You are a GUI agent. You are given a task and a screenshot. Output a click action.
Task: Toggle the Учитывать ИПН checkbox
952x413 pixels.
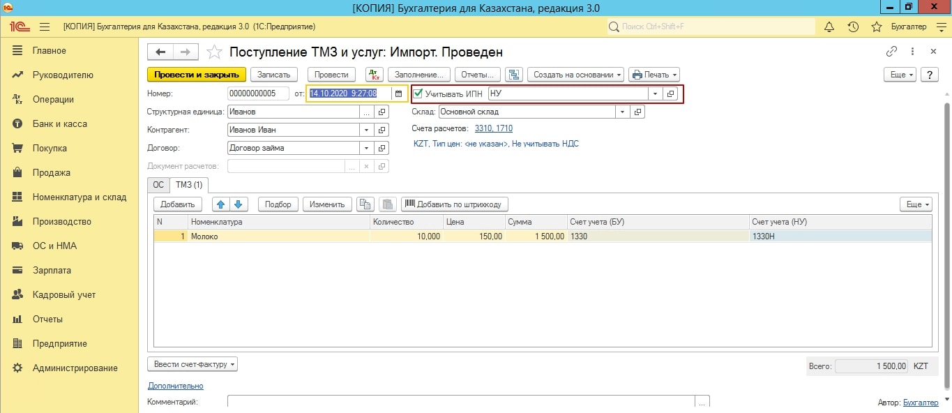pyautogui.click(x=418, y=93)
